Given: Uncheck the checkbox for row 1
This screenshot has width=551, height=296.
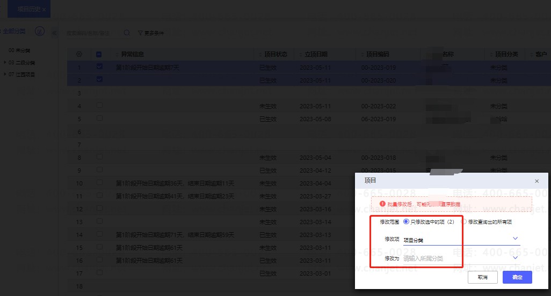Looking at the screenshot, I should 99,66.
